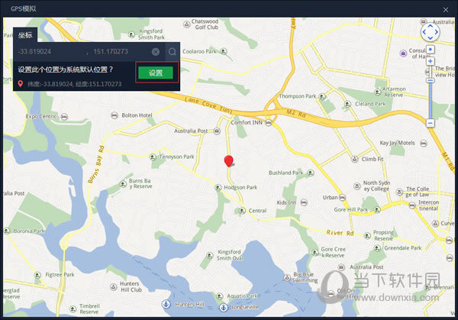Click the red location pin on the map
Image resolution: width=458 pixels, height=320 pixels.
click(228, 160)
